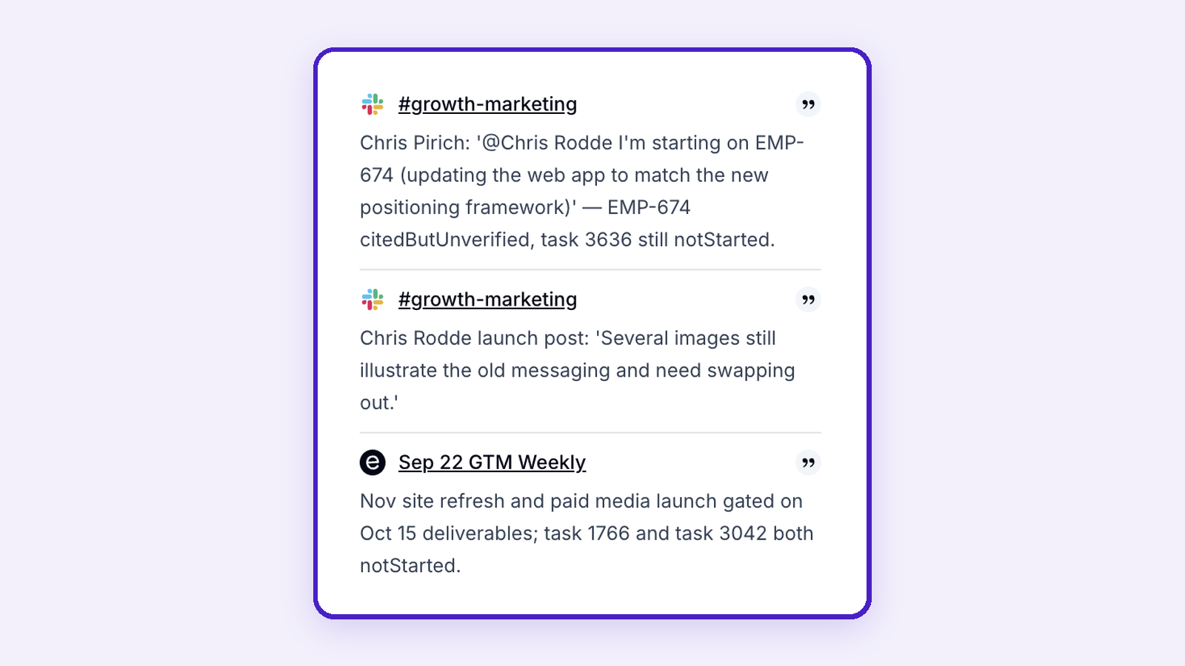The width and height of the screenshot is (1185, 666).
Task: Open #growth-marketing link above Chris Rodde launch post
Action: [x=487, y=300]
